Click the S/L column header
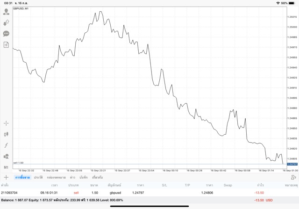This screenshot has height=209, width=299. click(164, 185)
